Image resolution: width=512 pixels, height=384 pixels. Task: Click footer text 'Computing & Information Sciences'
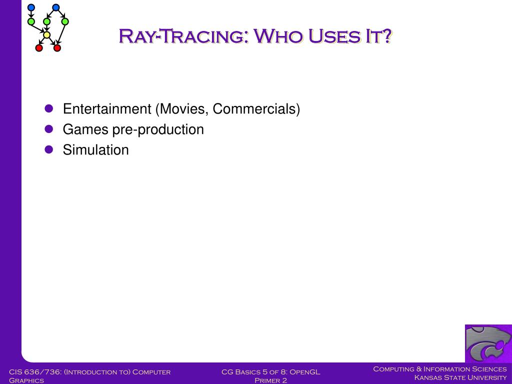pos(440,369)
